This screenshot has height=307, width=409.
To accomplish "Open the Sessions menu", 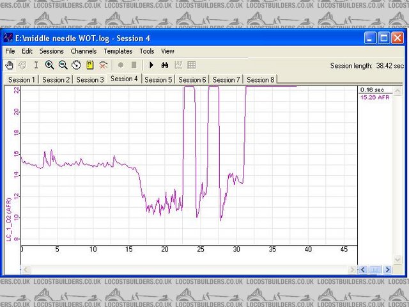I will pos(51,51).
